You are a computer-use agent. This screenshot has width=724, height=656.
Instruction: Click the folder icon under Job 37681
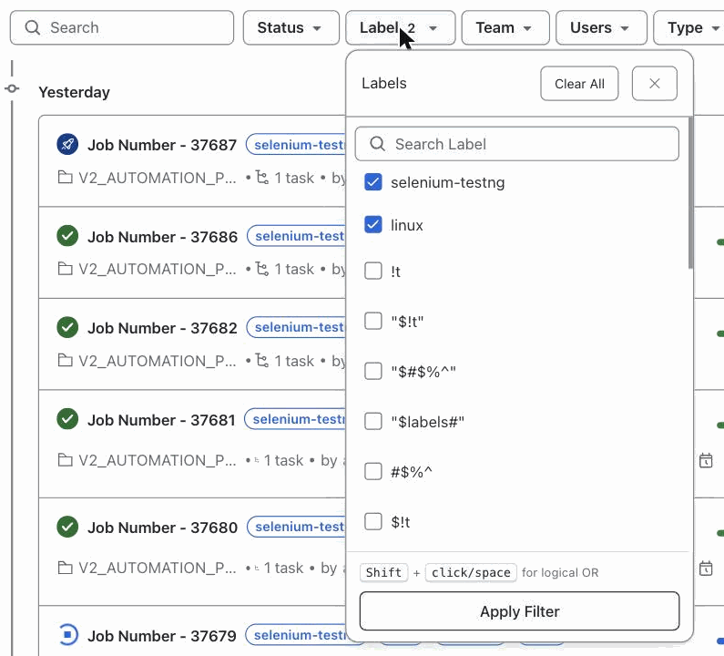pyautogui.click(x=65, y=460)
